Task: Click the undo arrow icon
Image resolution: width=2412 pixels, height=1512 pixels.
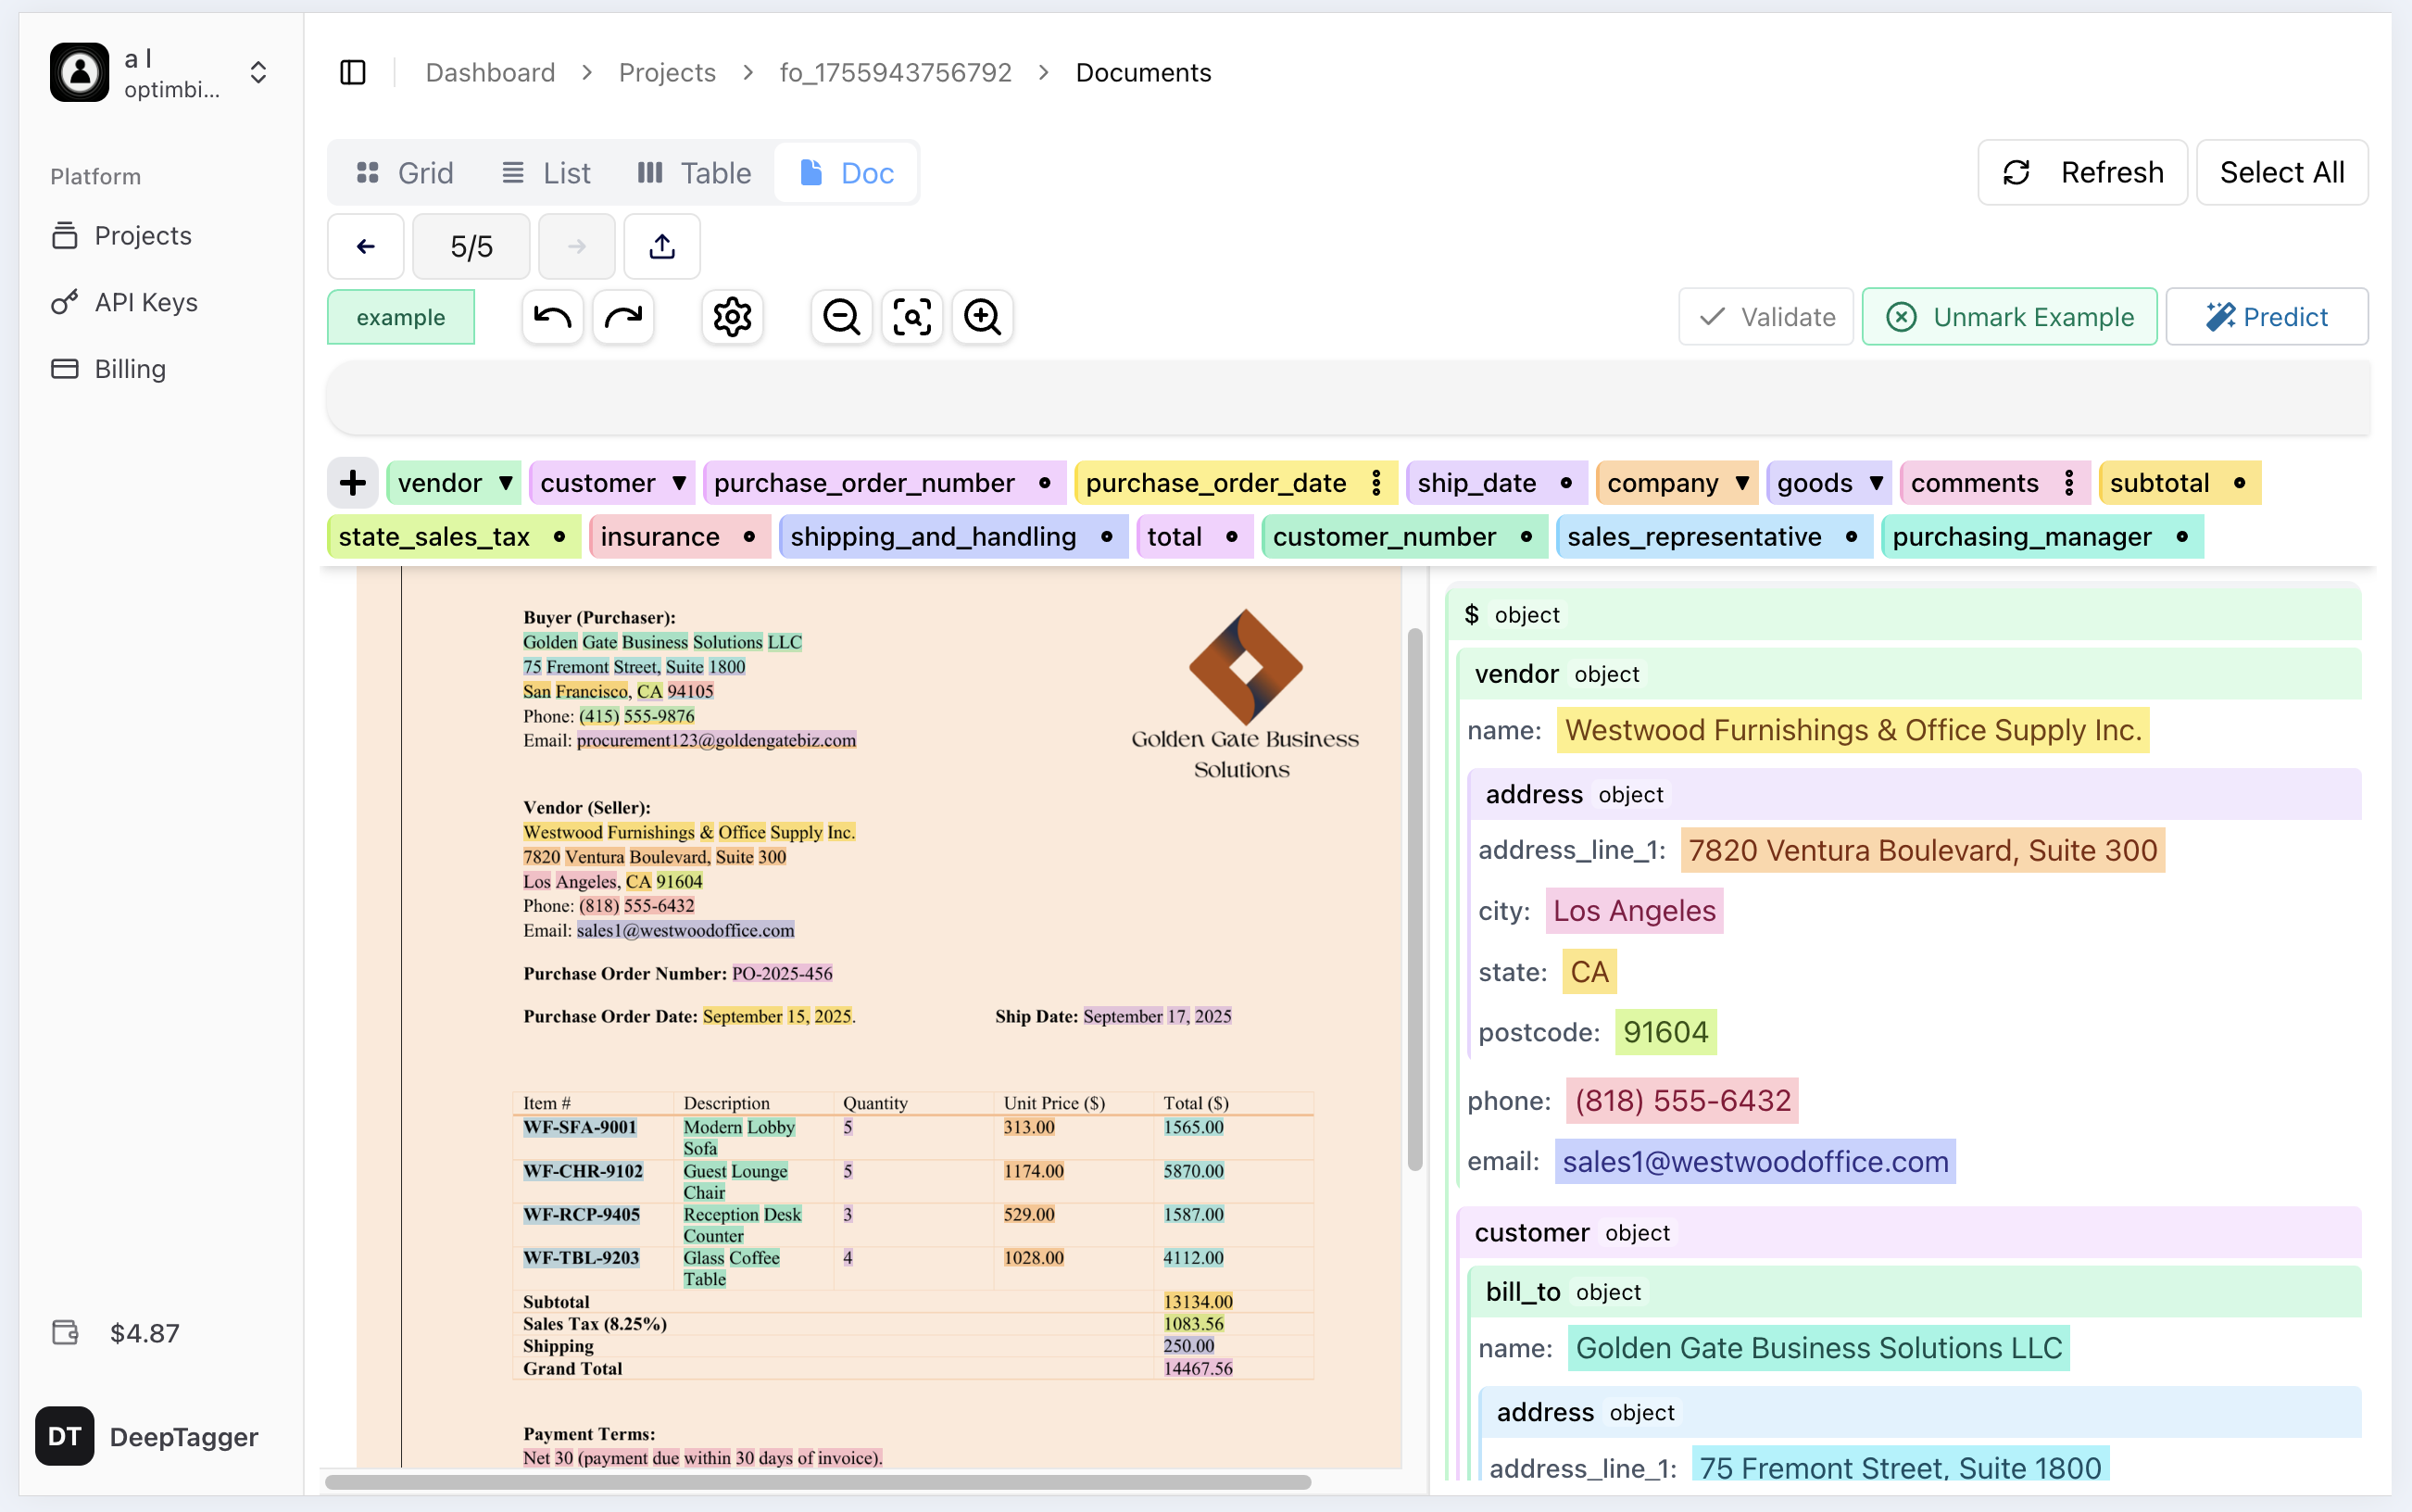Action: tap(552, 318)
